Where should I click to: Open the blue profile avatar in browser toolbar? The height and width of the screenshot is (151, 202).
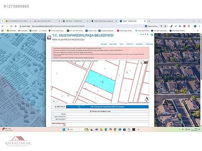[195, 26]
